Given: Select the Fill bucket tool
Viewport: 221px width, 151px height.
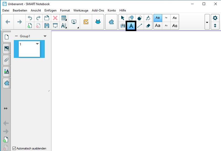Looking at the screenshot, I should 148,18.
